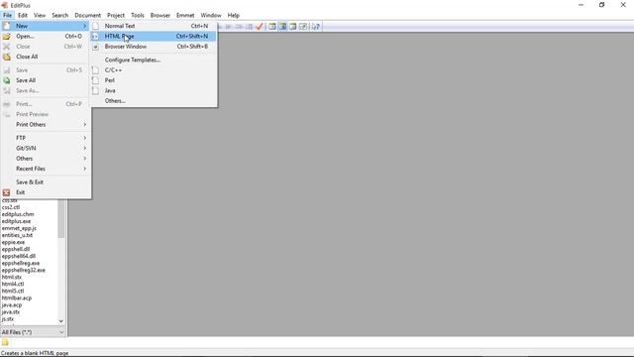Open the Window menu
Screen dimensions: 634x357
[x=211, y=16]
